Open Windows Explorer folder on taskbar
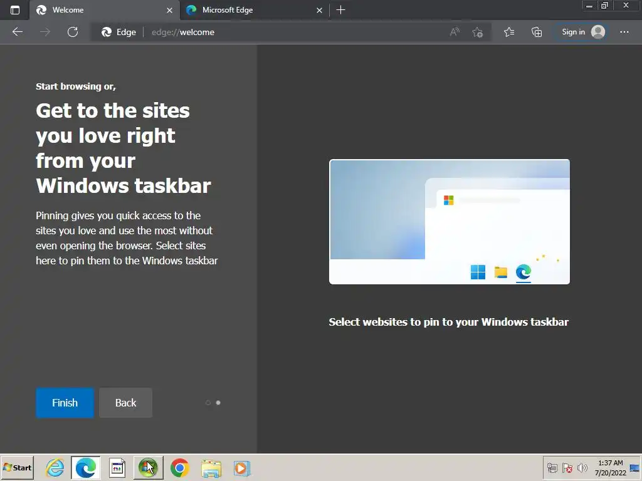Screen dimensions: 642x481 pos(211,468)
